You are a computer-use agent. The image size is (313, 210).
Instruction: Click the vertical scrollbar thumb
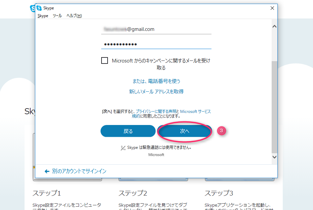(x=274, y=107)
